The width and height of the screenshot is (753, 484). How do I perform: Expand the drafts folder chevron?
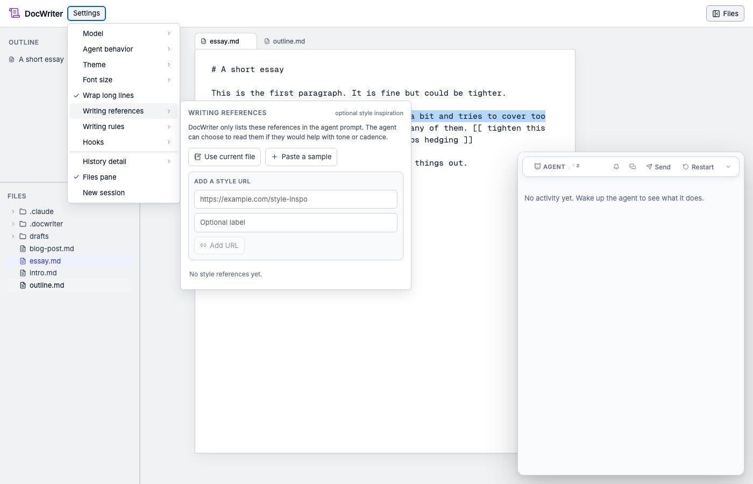pos(13,237)
